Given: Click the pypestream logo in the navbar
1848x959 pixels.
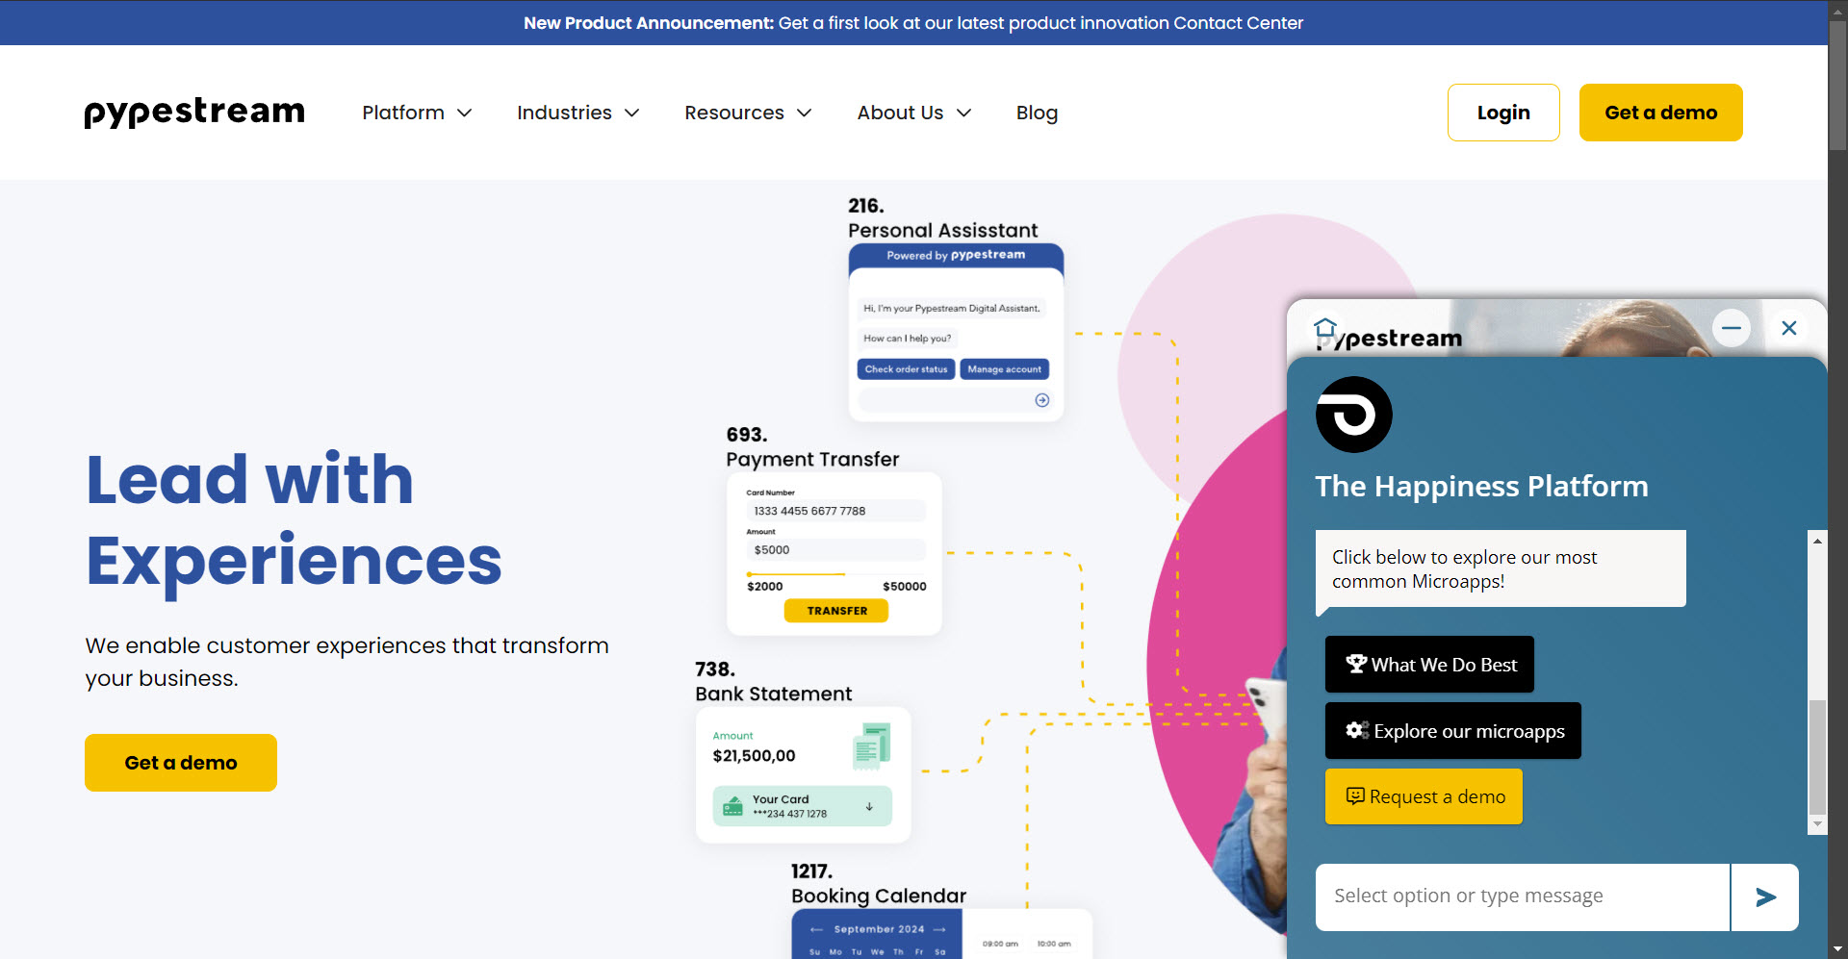Looking at the screenshot, I should tap(194, 113).
